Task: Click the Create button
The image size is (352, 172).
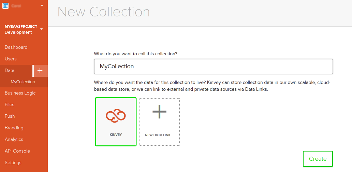Action: coord(318,159)
